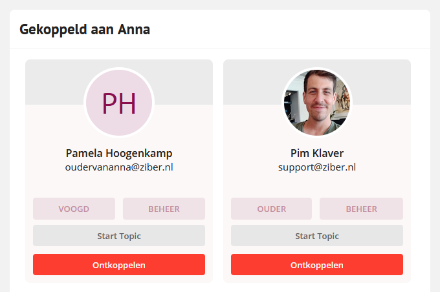Click the gray page background above panel
The image size is (440, 292).
(220, 5)
